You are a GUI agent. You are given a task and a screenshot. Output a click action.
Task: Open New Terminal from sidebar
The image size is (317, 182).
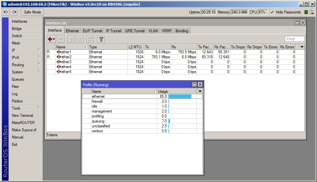[22, 116]
